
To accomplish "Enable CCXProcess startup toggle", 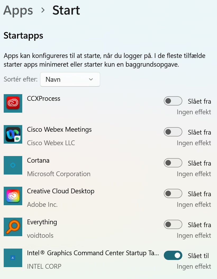I will (x=173, y=101).
